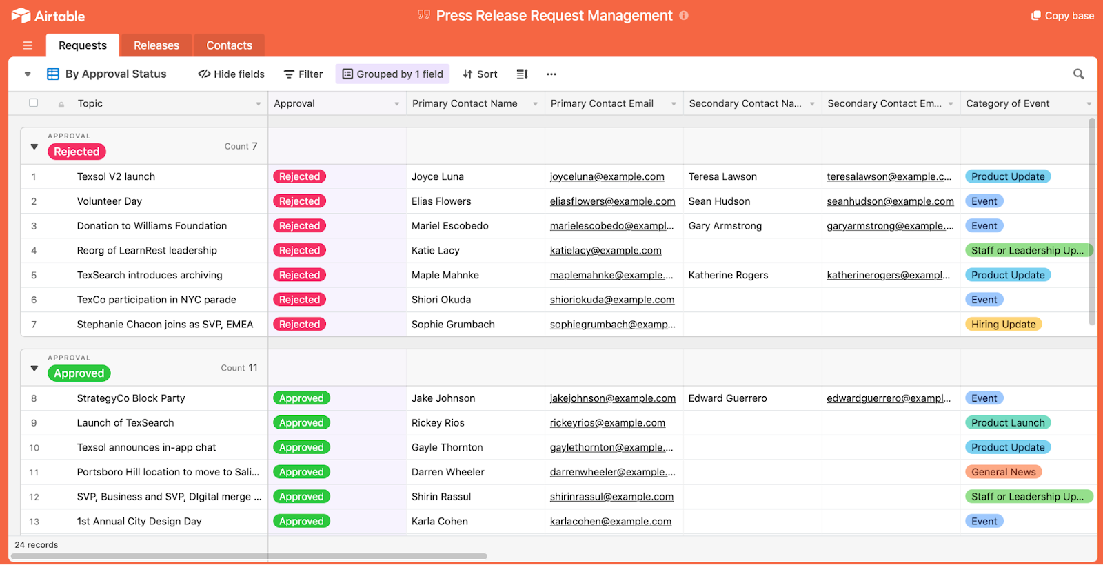The width and height of the screenshot is (1103, 565).
Task: Open joyceluna@example.com email link
Action: coord(607,177)
